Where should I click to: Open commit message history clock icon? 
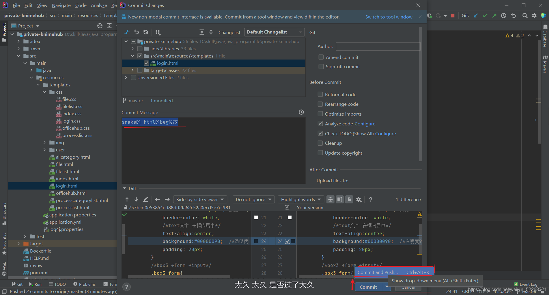click(301, 112)
